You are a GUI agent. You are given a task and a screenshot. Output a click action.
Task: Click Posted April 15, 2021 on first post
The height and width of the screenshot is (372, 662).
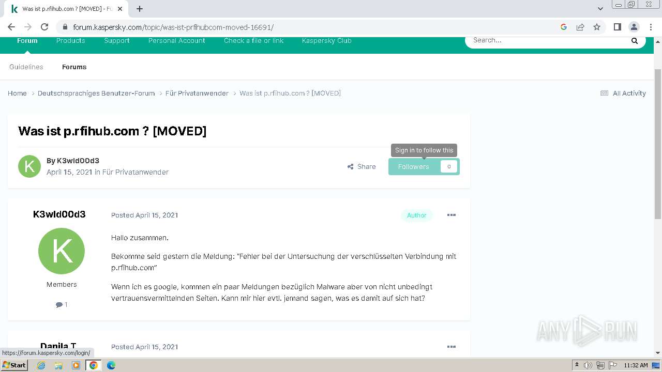coord(145,215)
